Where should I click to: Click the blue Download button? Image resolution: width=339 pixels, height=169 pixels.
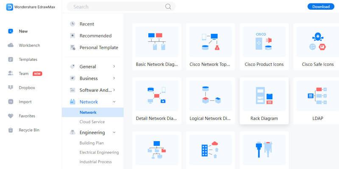pos(321,7)
